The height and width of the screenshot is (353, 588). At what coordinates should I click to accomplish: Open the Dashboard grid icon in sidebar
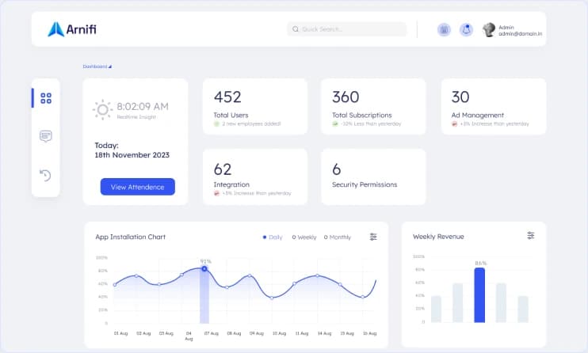coord(46,98)
